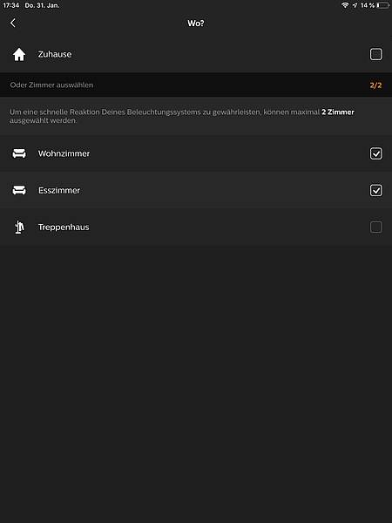Tap the sofa icon next to Wohnzimmer

(x=19, y=153)
